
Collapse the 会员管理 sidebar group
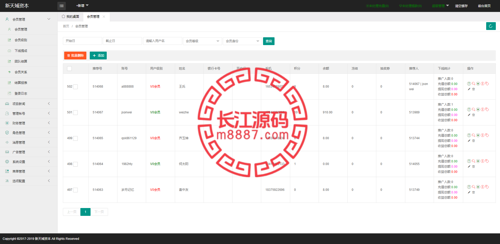29,19
